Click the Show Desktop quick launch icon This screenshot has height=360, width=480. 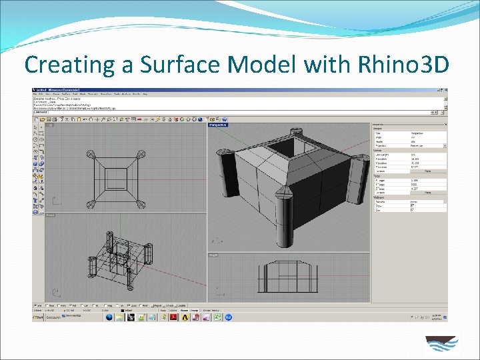(x=71, y=315)
